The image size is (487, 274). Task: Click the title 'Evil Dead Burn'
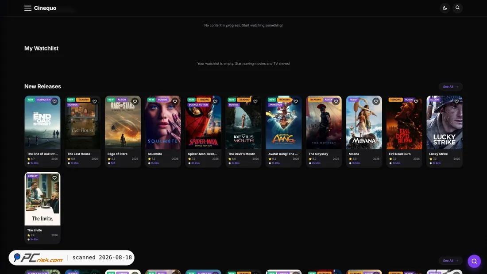tap(400, 154)
